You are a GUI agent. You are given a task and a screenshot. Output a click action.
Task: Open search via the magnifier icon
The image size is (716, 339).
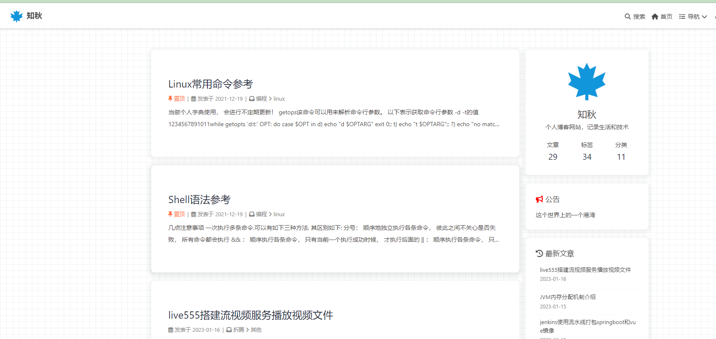(x=628, y=17)
